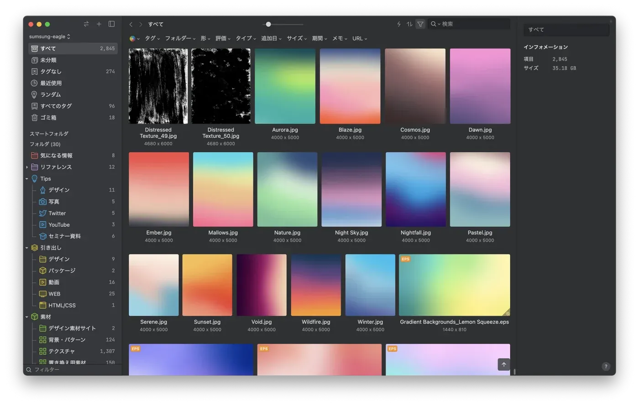The width and height of the screenshot is (639, 406).
Task: Click the WEB monitor folder icon
Action: click(43, 294)
